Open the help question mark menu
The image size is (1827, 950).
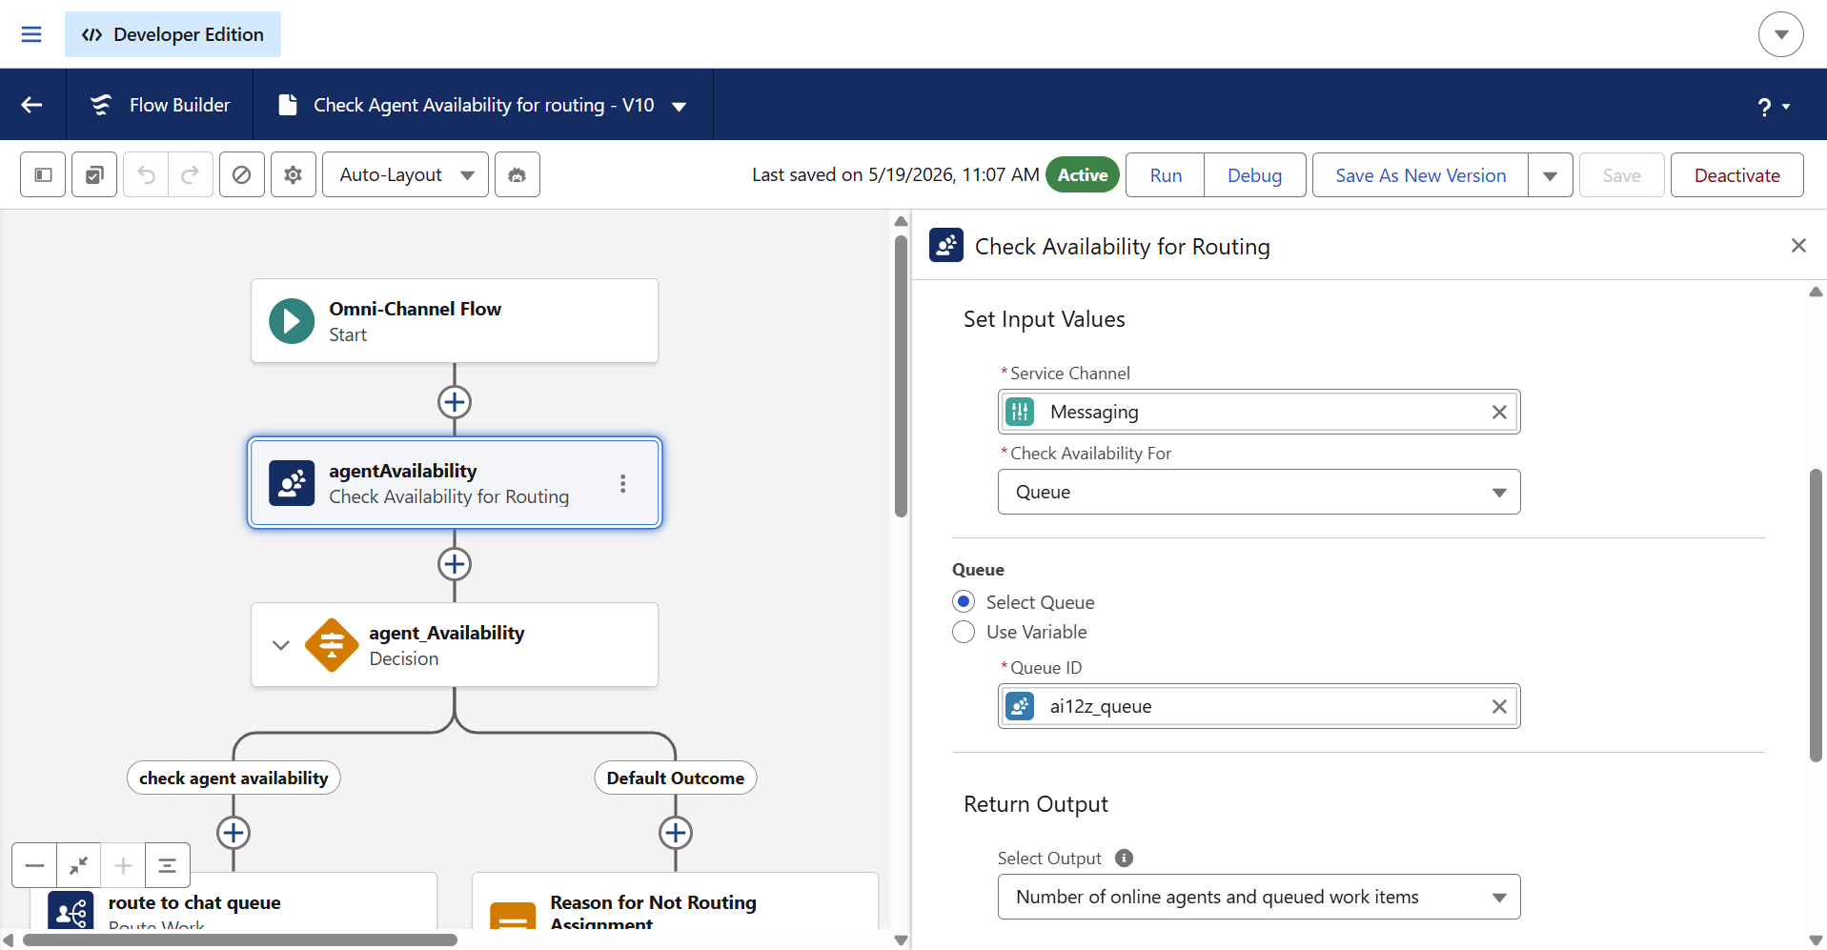(1773, 107)
